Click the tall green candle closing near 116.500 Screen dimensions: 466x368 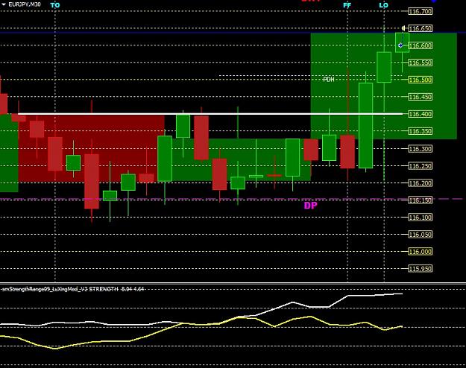pyautogui.click(x=365, y=125)
